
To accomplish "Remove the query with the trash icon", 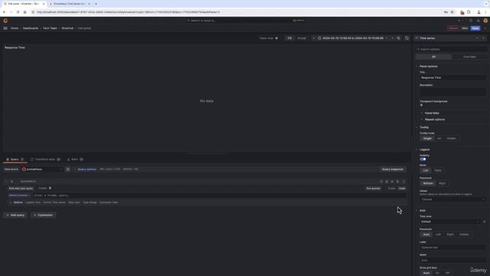I will coord(397,182).
